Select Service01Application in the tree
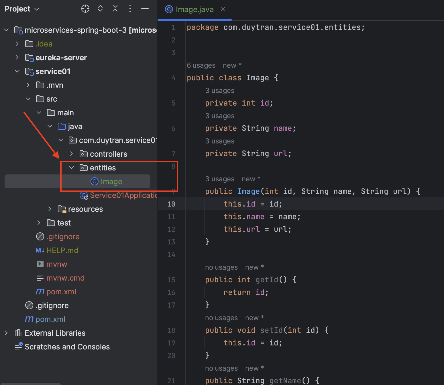The height and width of the screenshot is (385, 444). pos(123,195)
